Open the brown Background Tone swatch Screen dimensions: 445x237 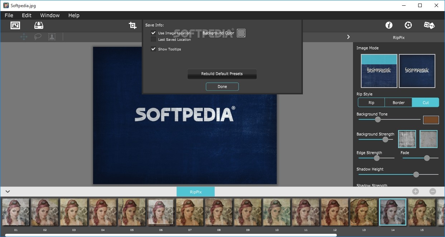click(431, 120)
